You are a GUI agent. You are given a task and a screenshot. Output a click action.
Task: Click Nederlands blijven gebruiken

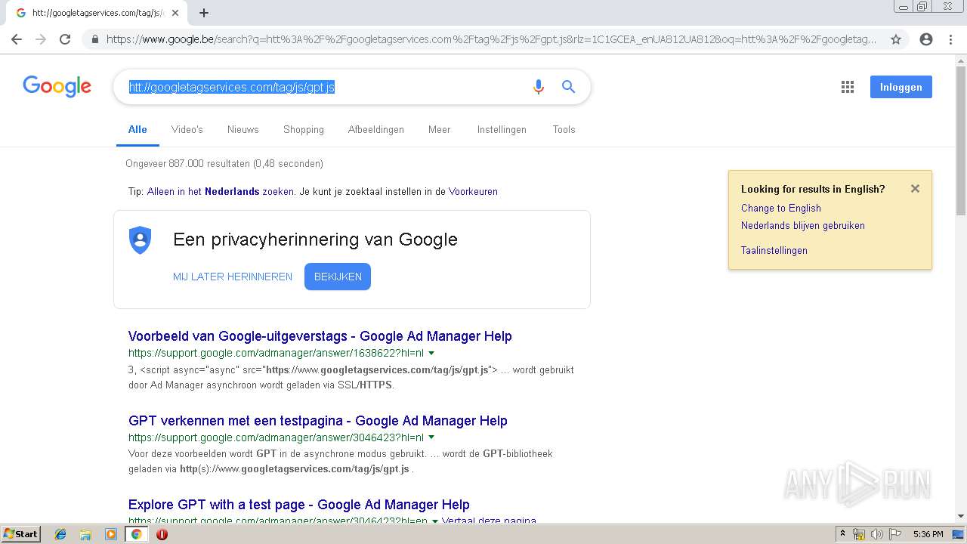click(x=802, y=225)
